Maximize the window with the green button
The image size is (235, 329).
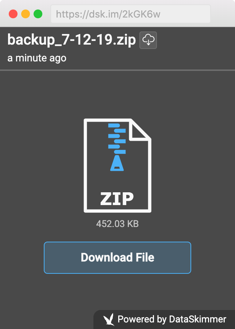[38, 14]
